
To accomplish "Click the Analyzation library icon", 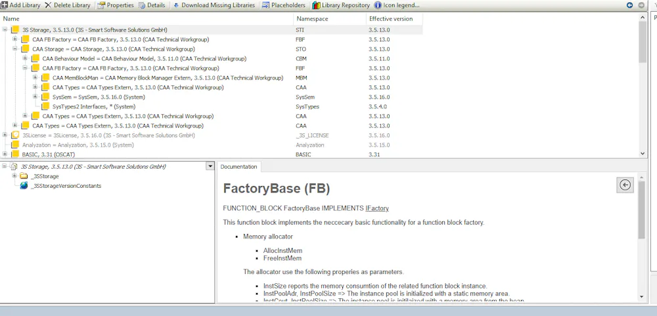I will (15, 145).
